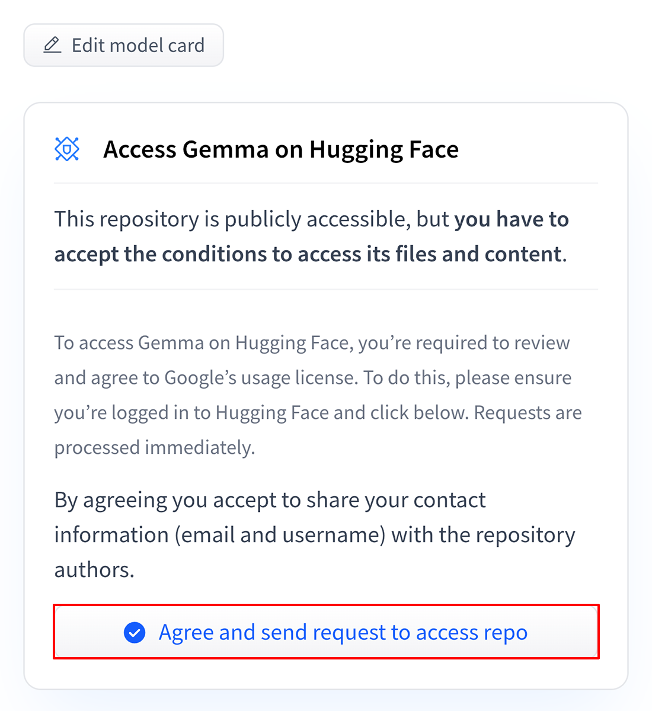Click the bold 'you have to' text

512,219
